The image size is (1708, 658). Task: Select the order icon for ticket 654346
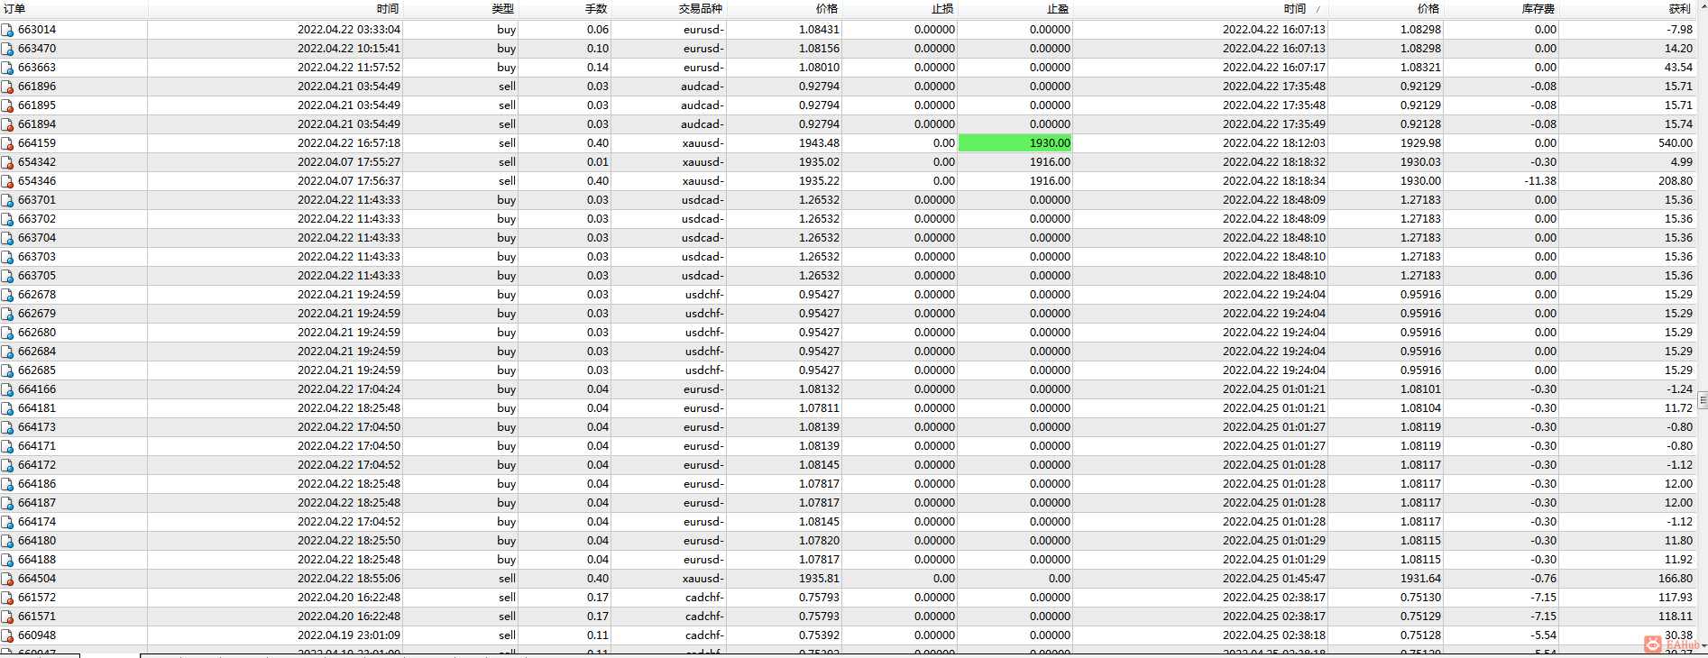click(7, 181)
